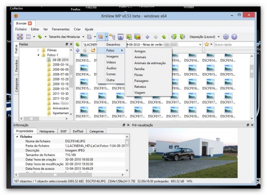Click the category dropdown arrow next to star icon

tap(106, 37)
